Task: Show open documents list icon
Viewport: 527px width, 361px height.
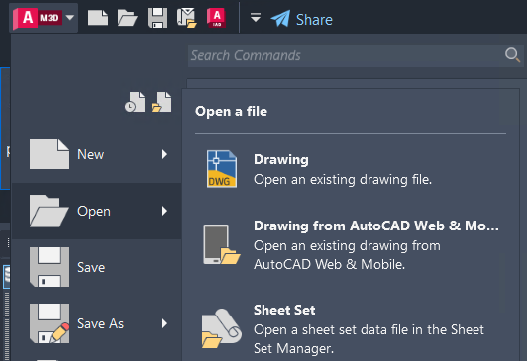Action: (x=161, y=102)
